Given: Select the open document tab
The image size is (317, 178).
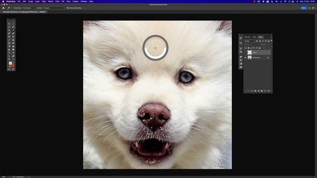Looking at the screenshot, I should click(24, 12).
